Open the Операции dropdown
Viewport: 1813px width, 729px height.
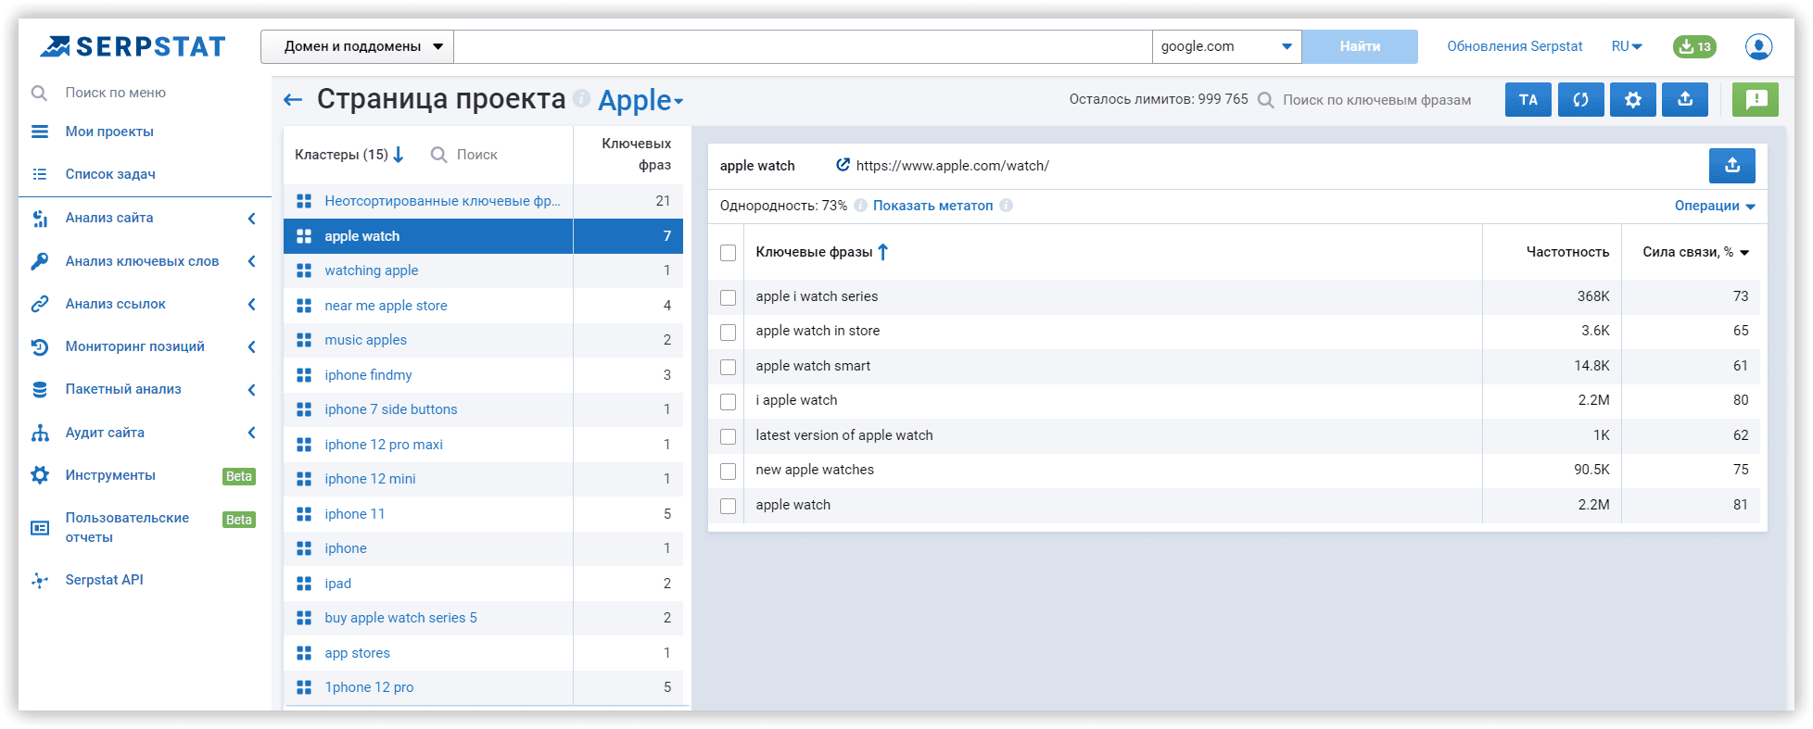[1715, 206]
